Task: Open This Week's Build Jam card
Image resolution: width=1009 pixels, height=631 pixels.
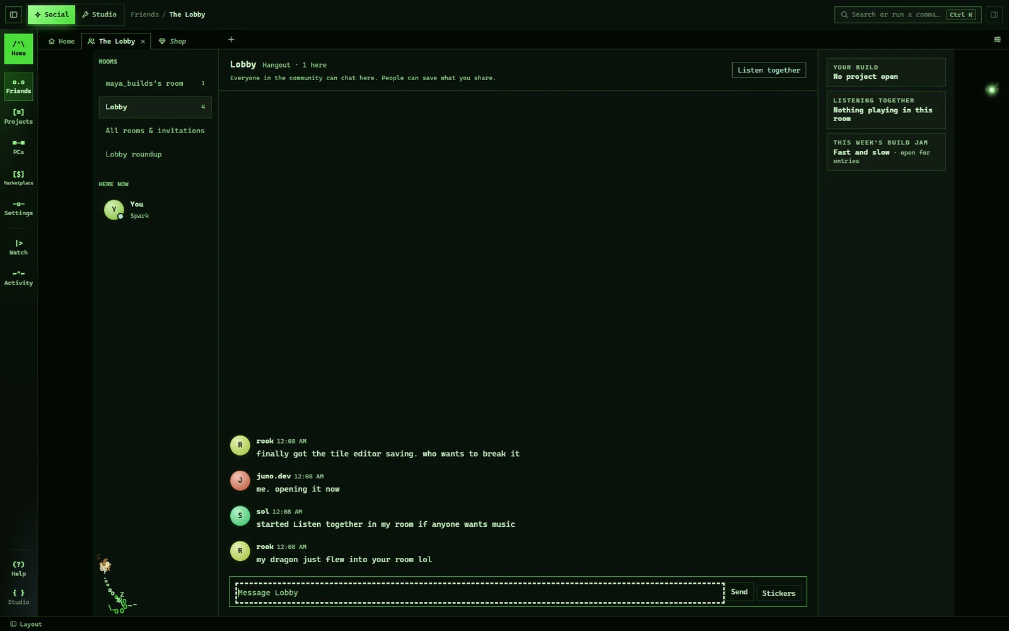Action: click(886, 152)
